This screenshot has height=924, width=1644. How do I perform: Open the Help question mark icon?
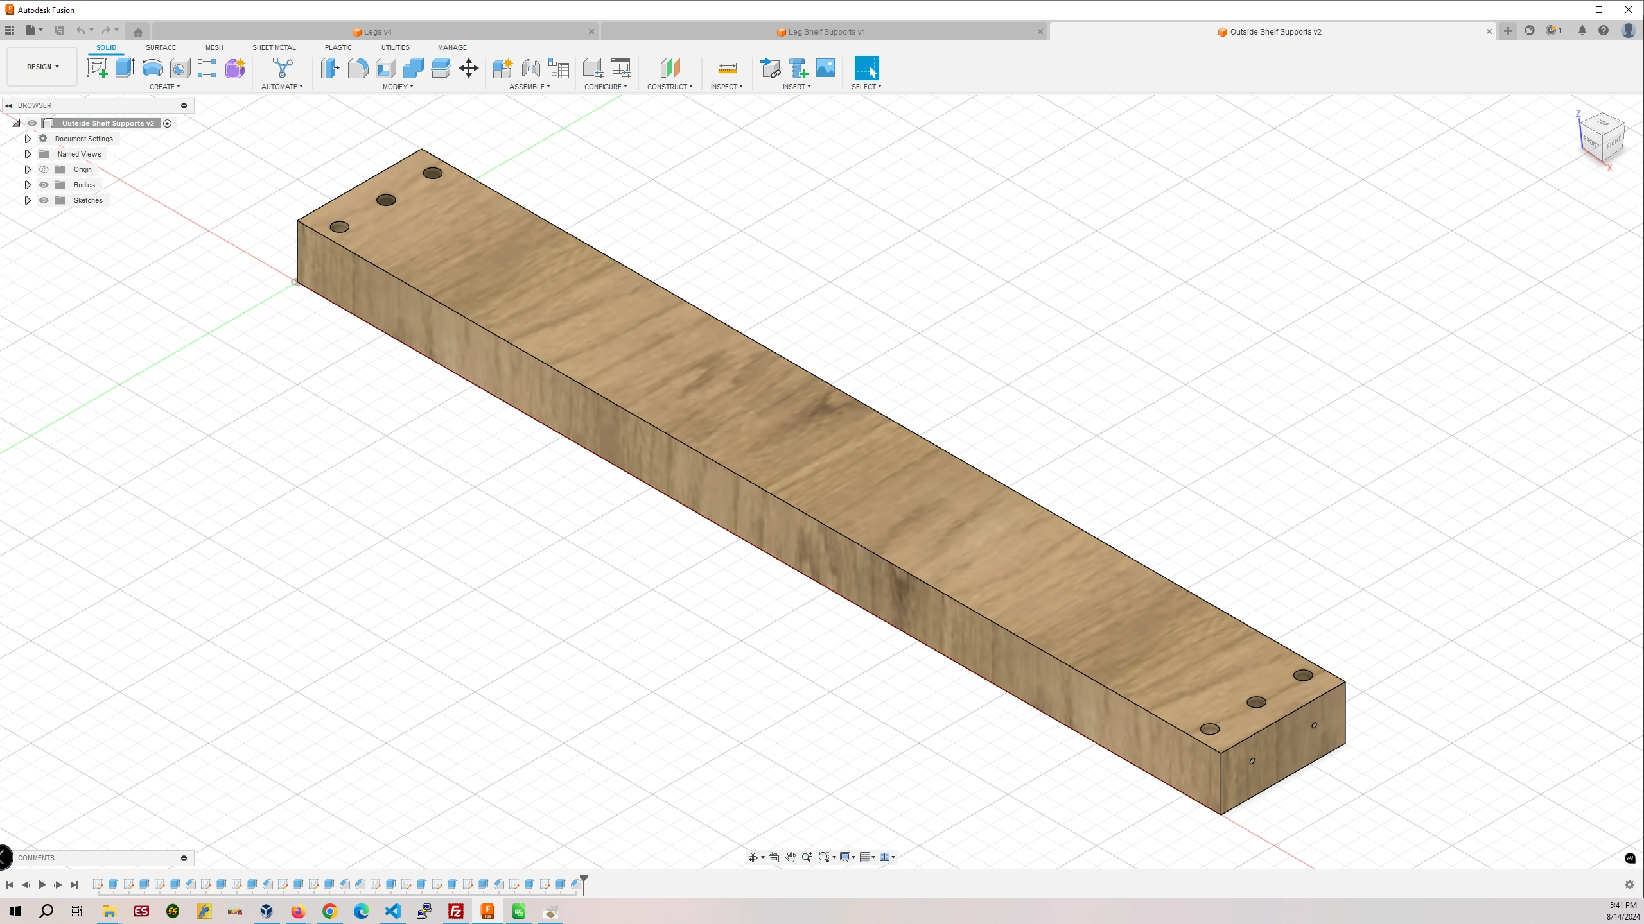pos(1604,30)
